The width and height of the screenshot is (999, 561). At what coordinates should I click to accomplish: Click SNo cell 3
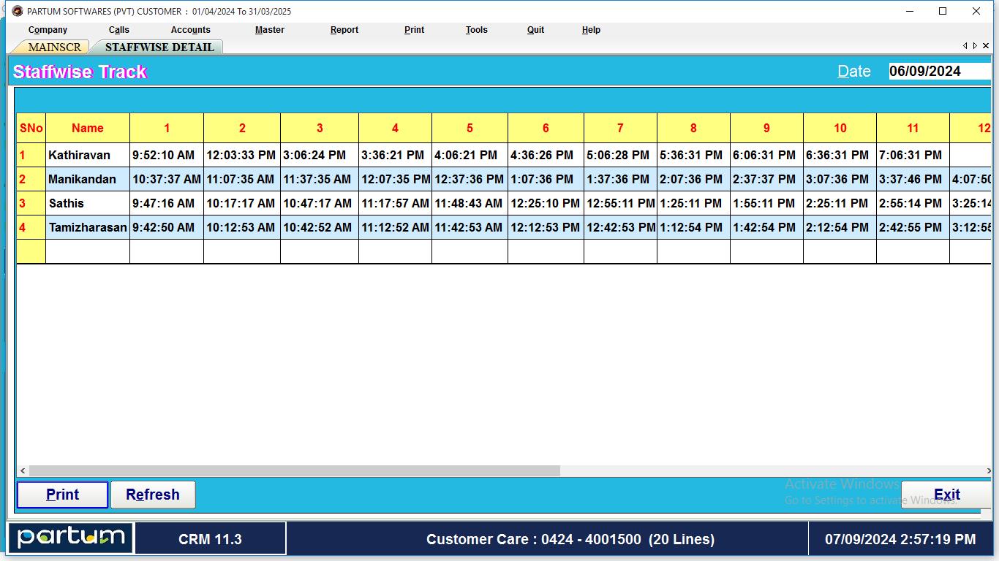[x=31, y=203]
